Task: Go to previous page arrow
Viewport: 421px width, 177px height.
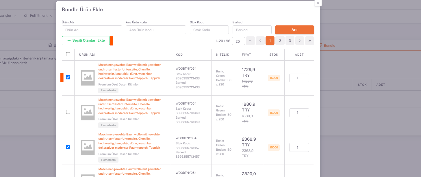Action: (x=260, y=41)
